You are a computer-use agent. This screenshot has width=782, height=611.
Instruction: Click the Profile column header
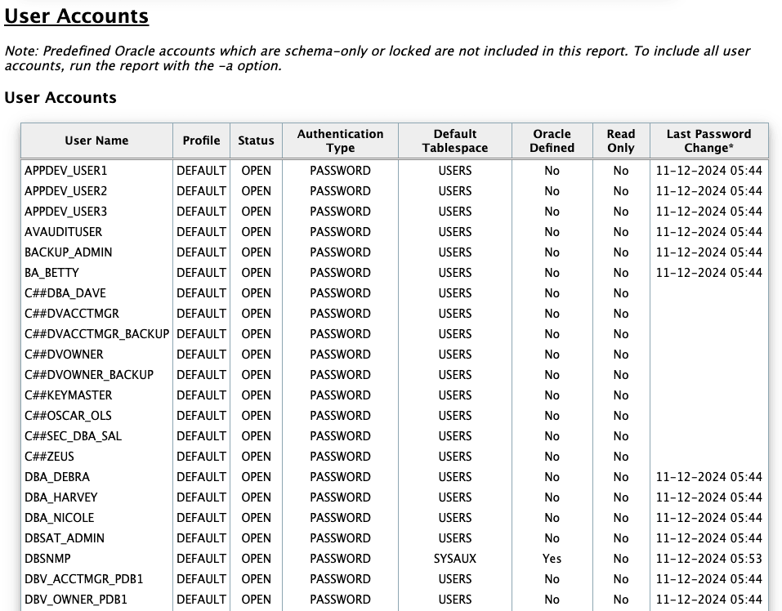pos(201,140)
